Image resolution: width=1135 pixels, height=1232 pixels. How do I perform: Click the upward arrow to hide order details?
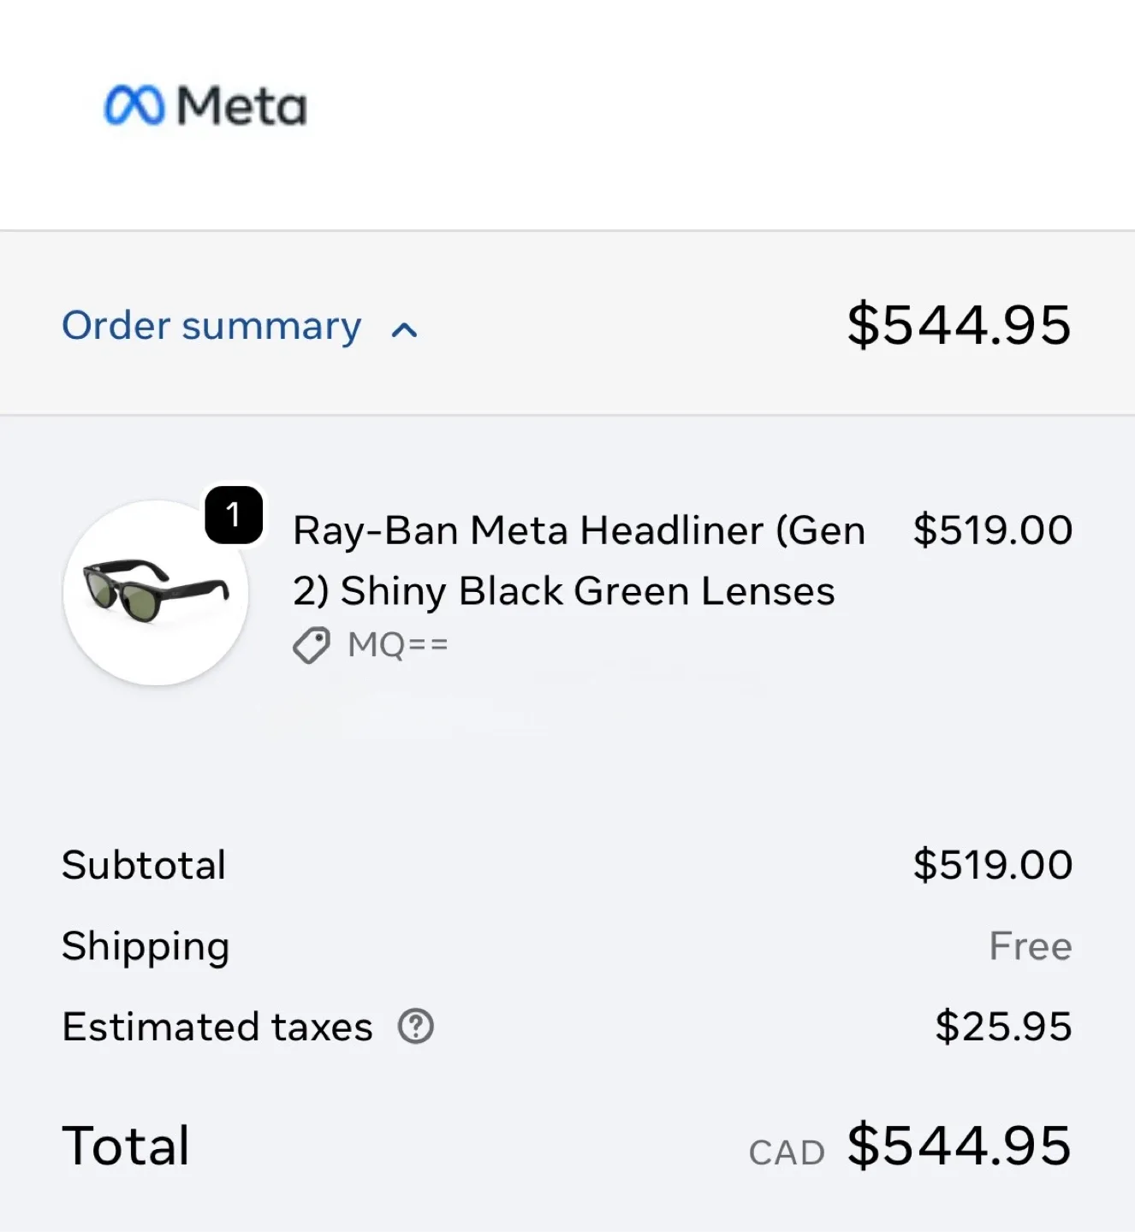(x=402, y=330)
